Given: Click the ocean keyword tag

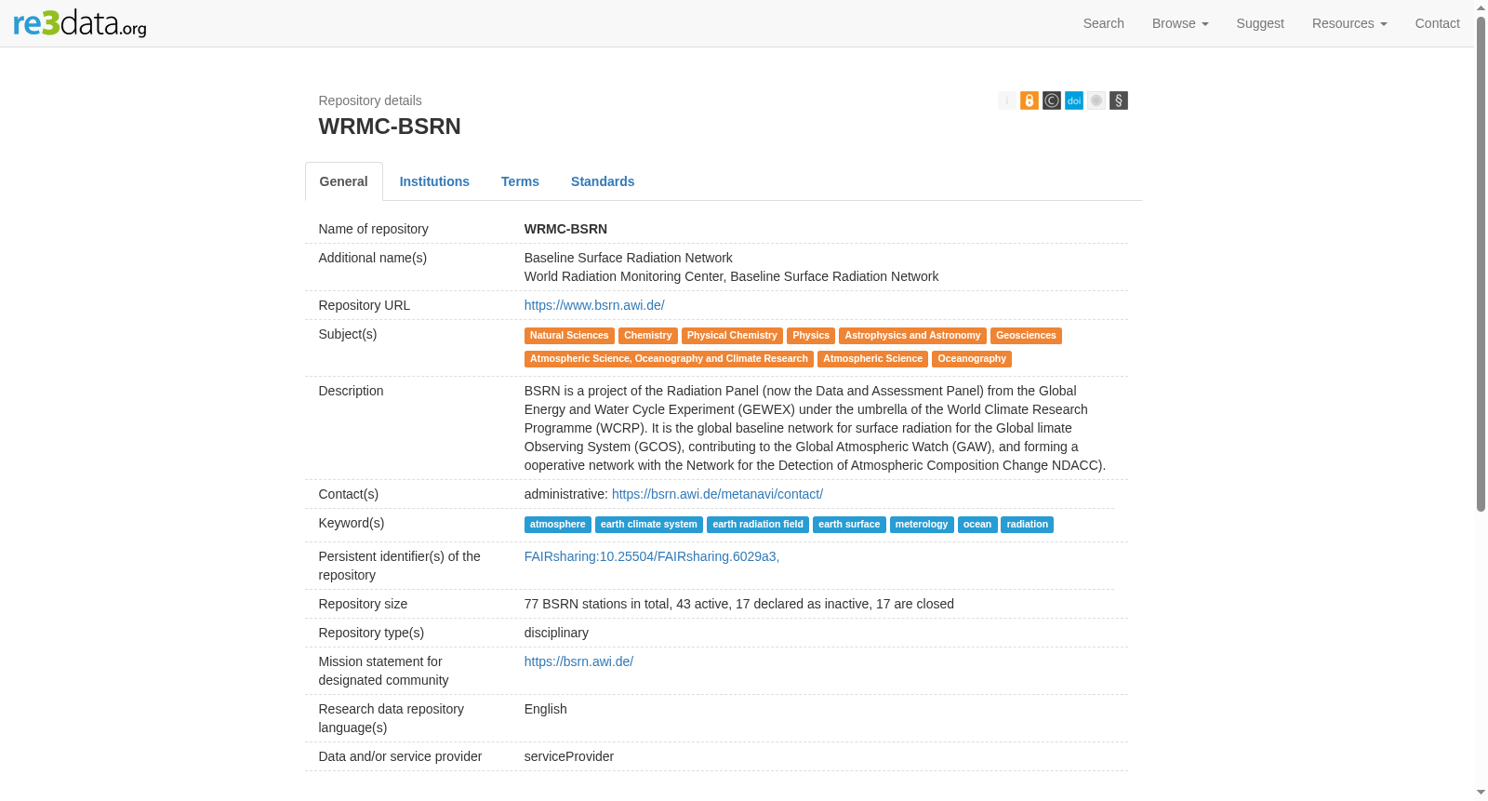Looking at the screenshot, I should tap(977, 525).
